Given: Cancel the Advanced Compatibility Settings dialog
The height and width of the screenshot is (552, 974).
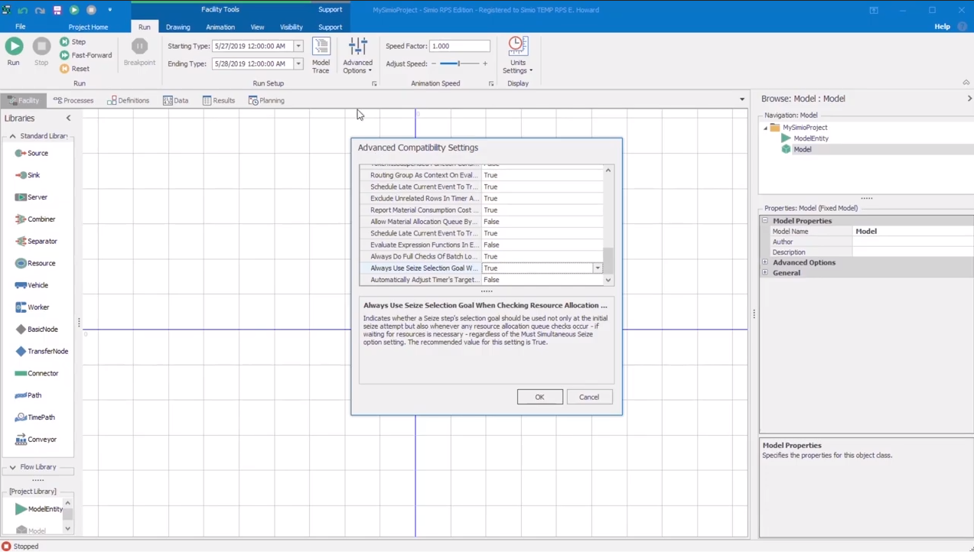Looking at the screenshot, I should click(x=588, y=397).
